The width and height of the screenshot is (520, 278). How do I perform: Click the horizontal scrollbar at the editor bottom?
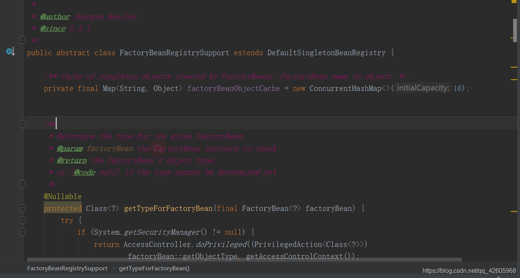[x=244, y=260]
